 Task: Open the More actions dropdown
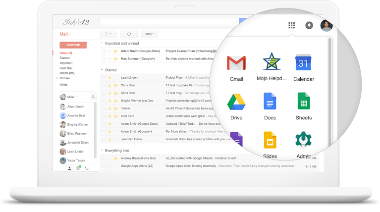(x=149, y=34)
